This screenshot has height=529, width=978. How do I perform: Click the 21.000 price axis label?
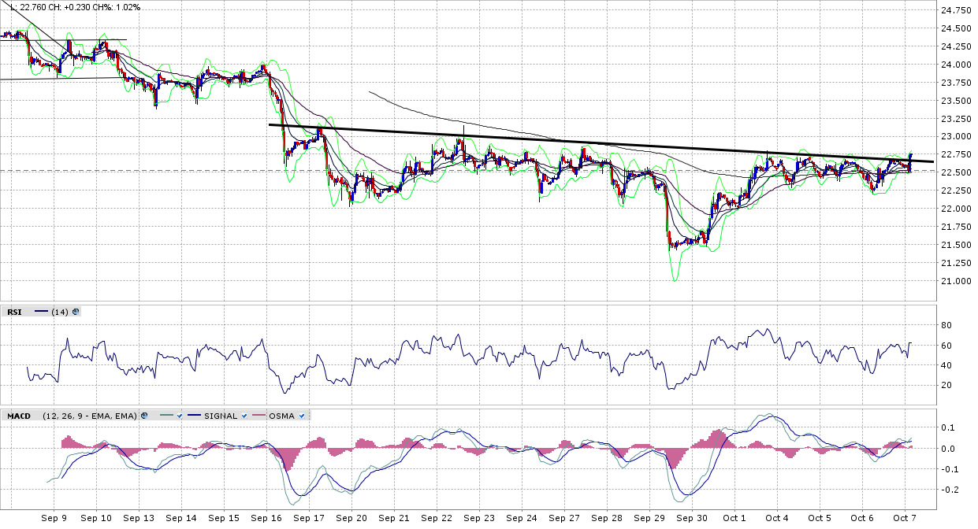956,281
